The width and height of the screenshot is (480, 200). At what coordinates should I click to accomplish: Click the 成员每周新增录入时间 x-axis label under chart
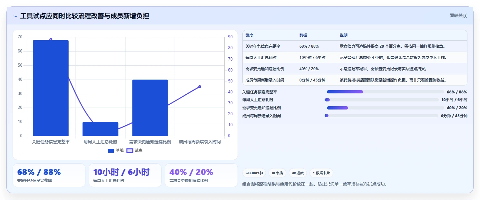click(x=200, y=142)
